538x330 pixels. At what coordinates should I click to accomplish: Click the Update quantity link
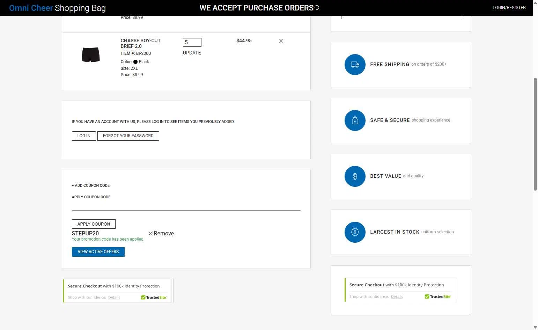tap(192, 53)
